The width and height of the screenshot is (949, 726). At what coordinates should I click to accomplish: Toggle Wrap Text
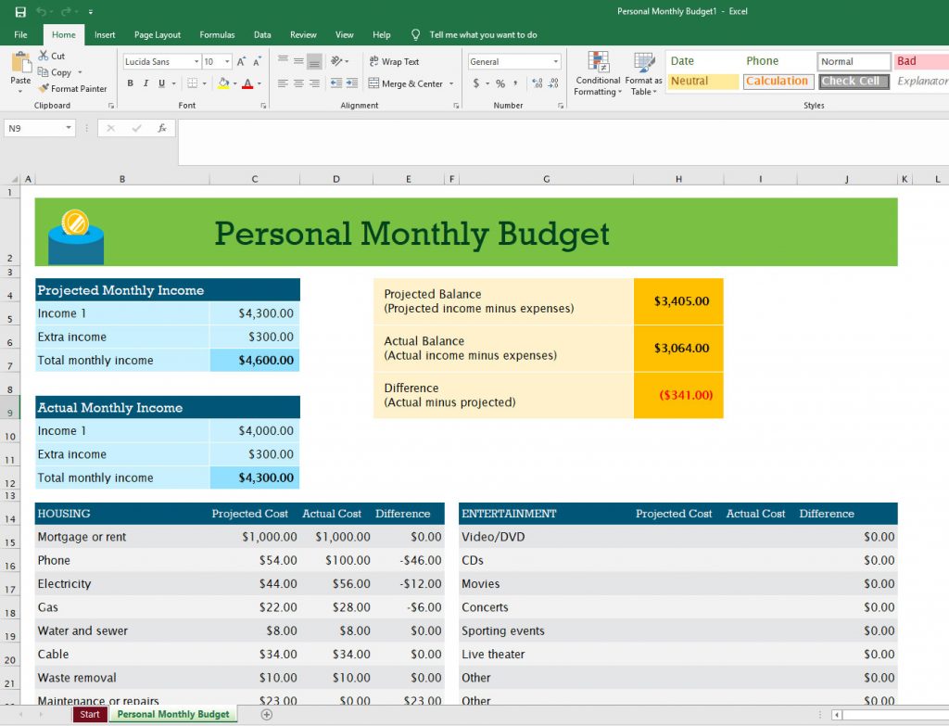pyautogui.click(x=393, y=62)
